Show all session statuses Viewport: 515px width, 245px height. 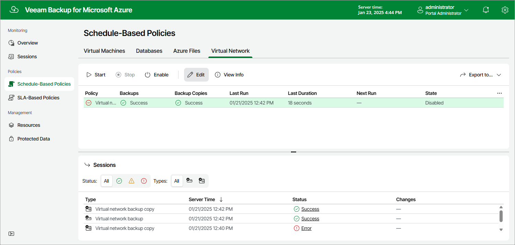pyautogui.click(x=106, y=181)
